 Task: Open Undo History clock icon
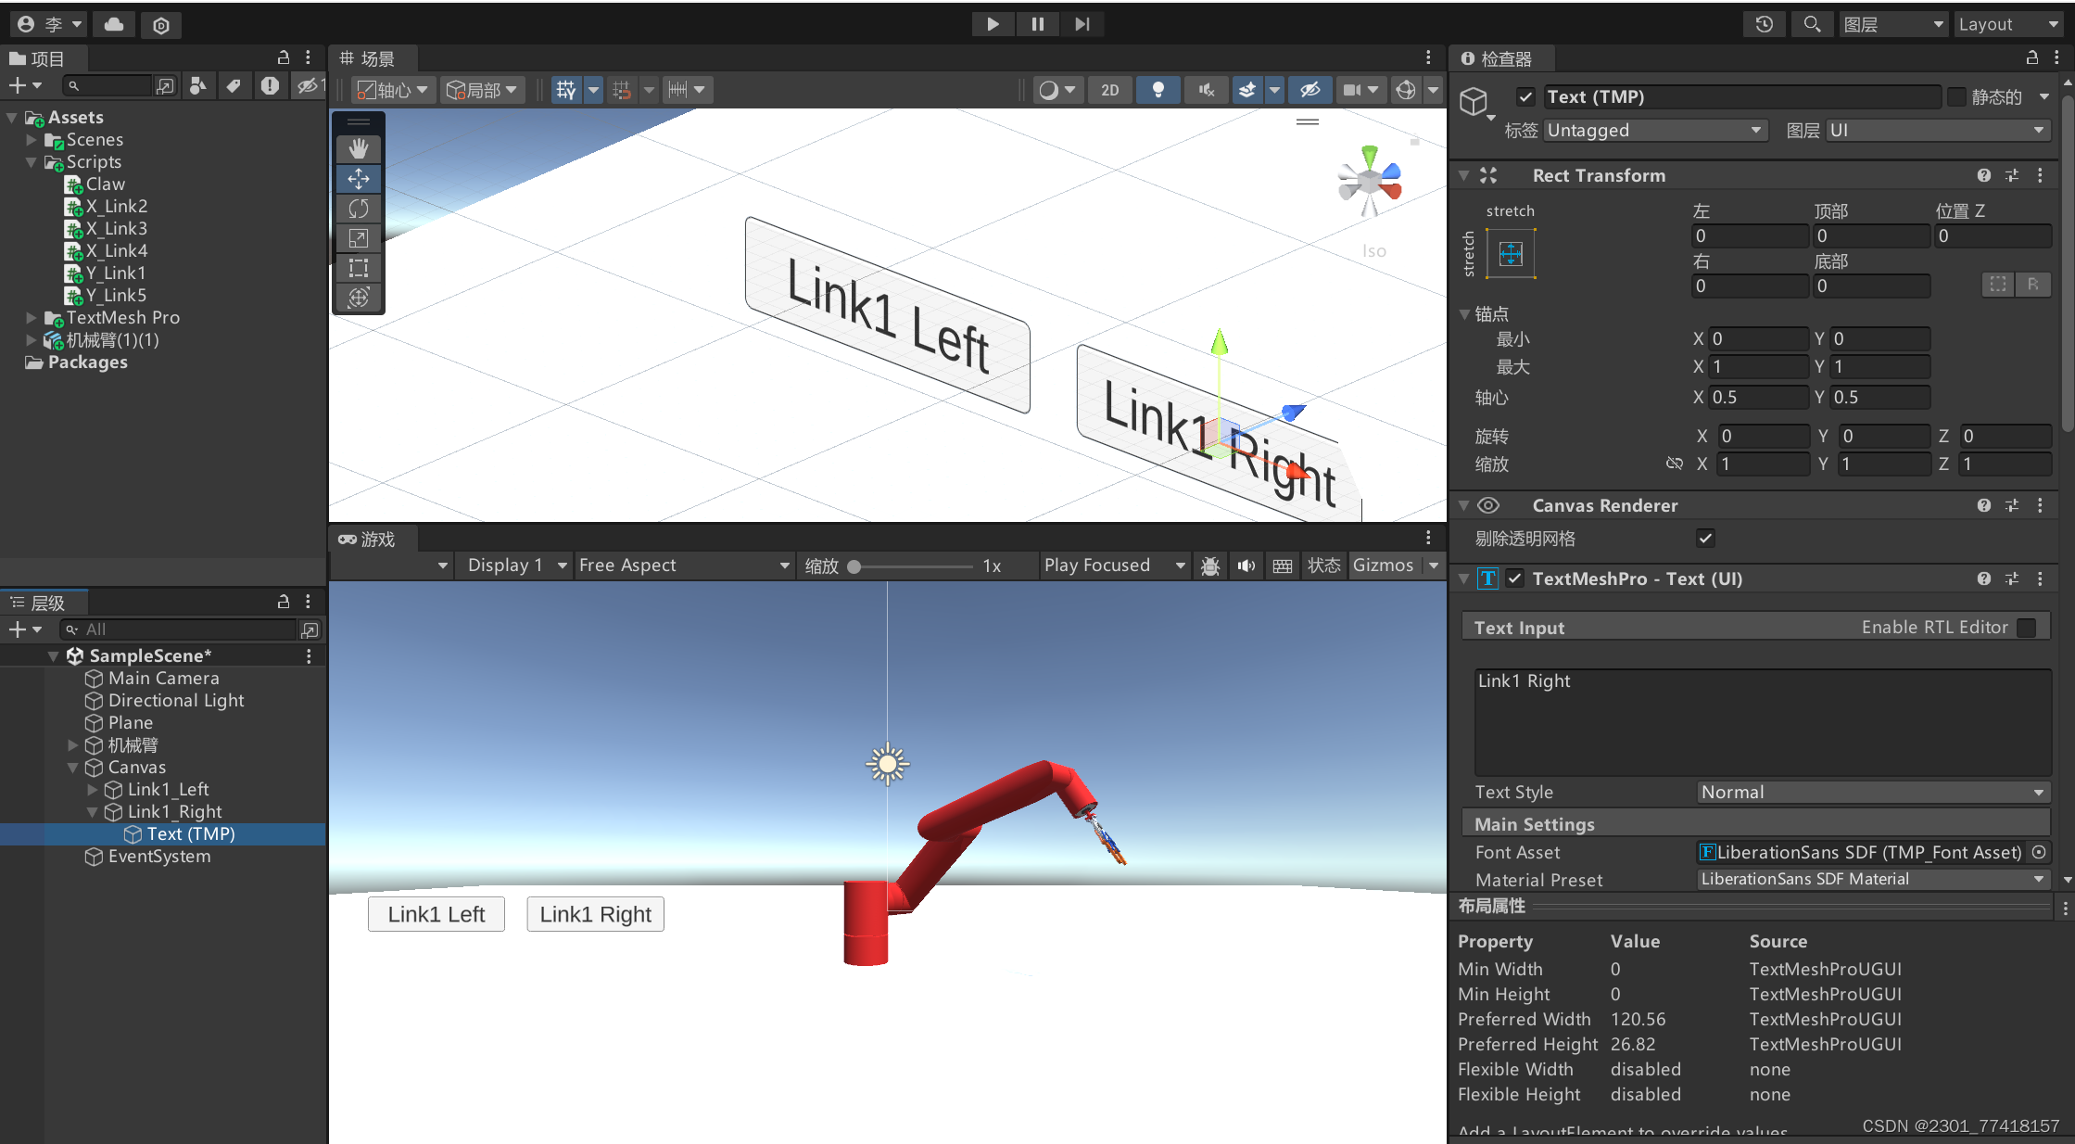pyautogui.click(x=1764, y=24)
